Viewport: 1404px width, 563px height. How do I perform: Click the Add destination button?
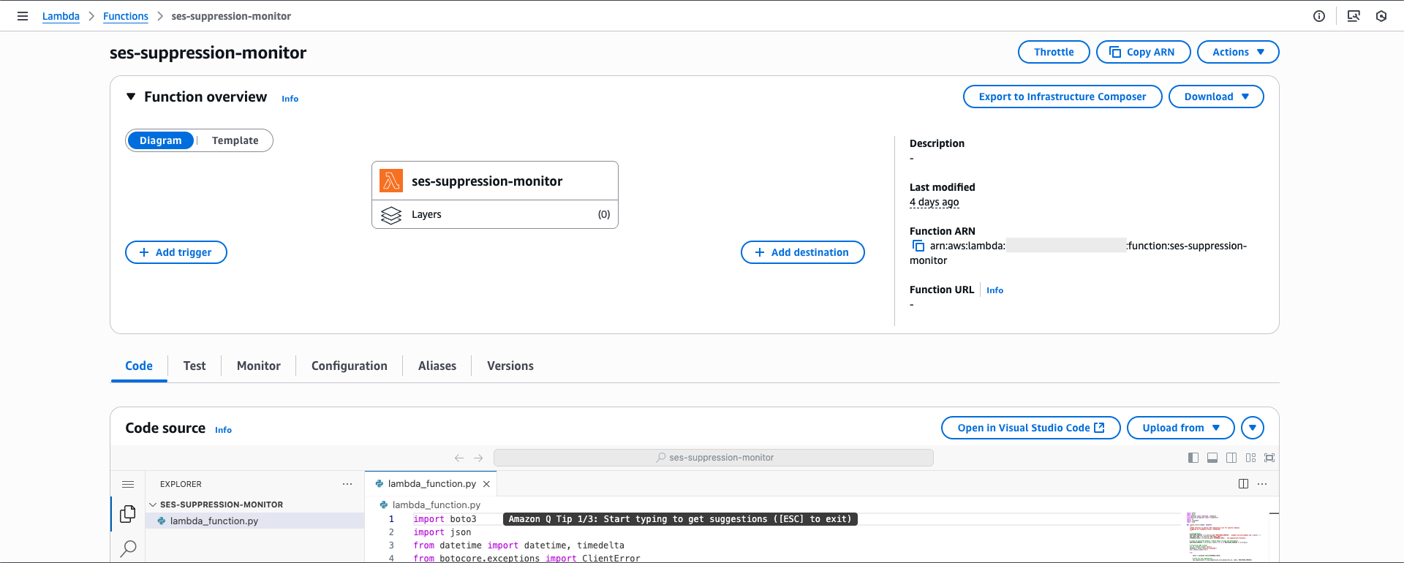coord(803,252)
